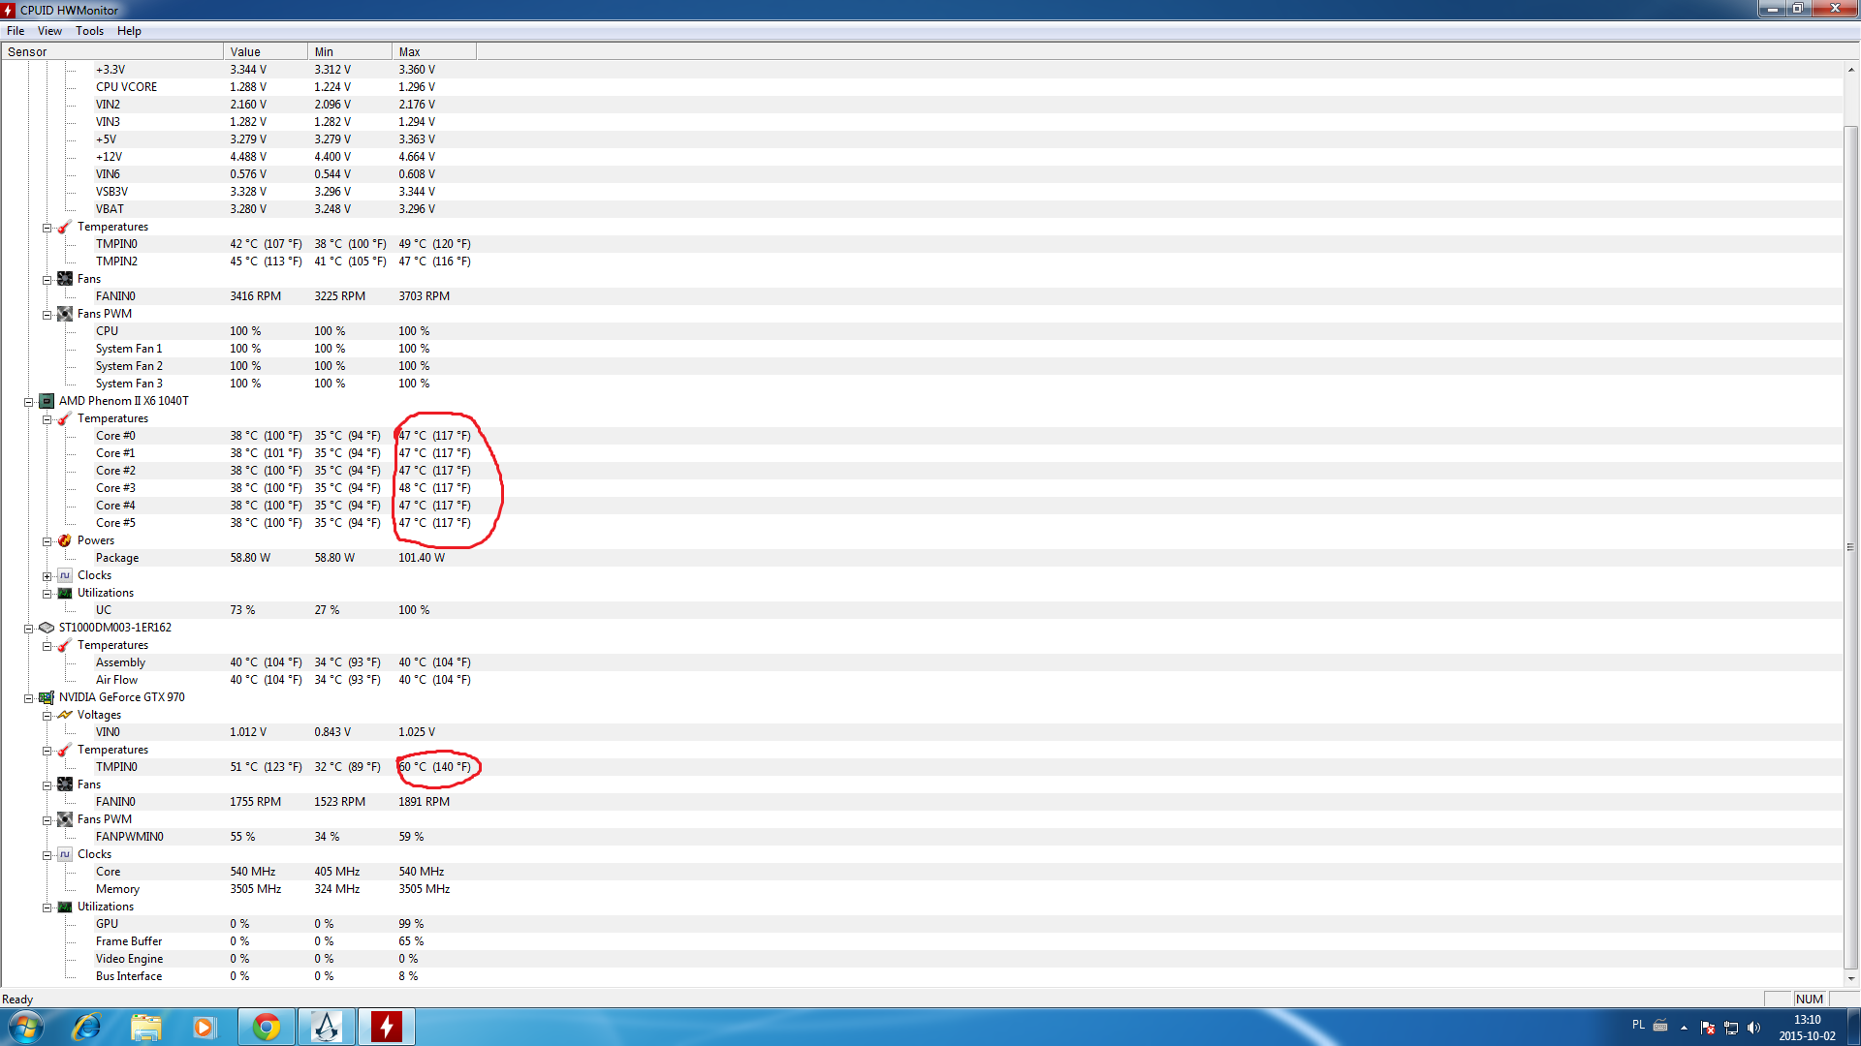Collapse the Fans node above FANIN0 3416 RPM
Viewport: 1861px width, 1046px height.
(x=47, y=280)
